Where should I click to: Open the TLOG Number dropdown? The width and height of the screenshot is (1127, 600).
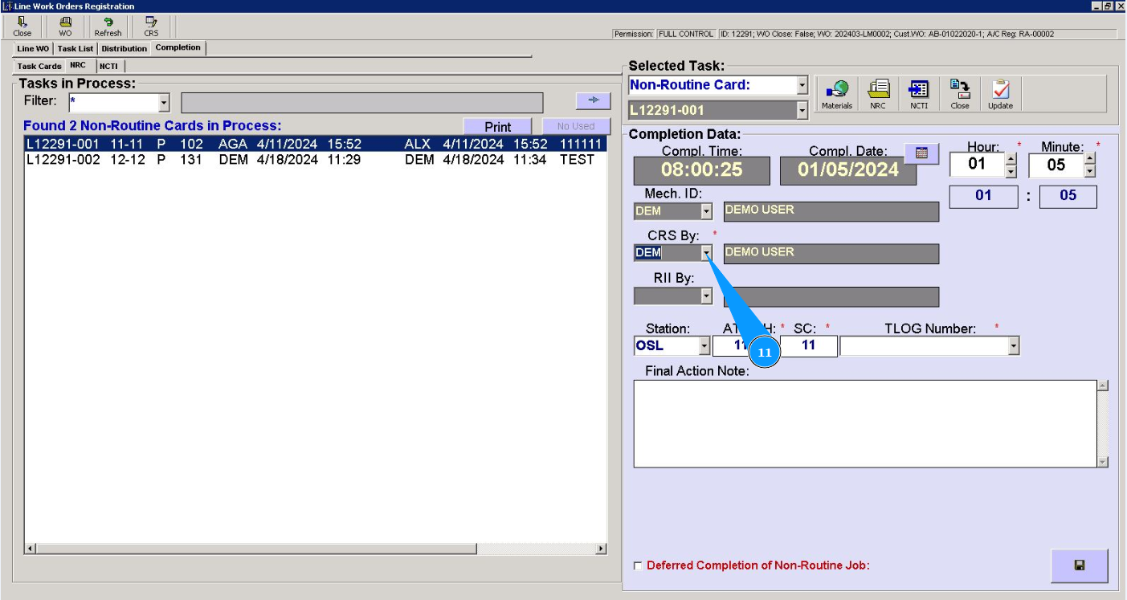(x=1014, y=346)
